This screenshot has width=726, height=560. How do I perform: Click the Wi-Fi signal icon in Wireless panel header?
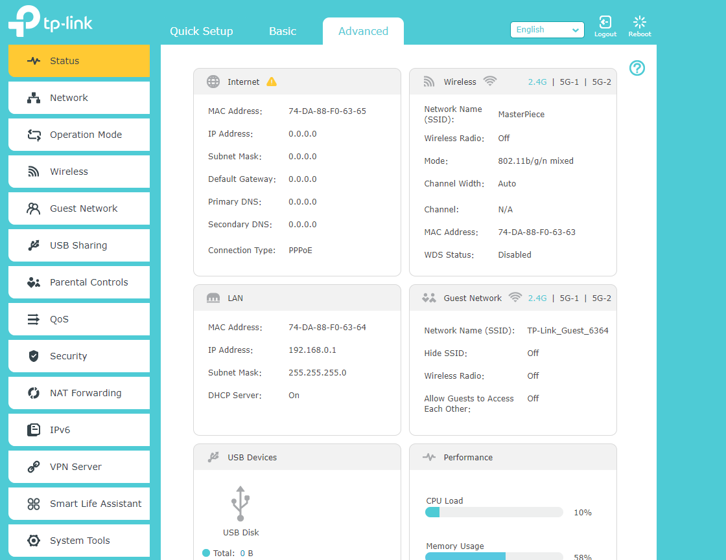tap(490, 81)
